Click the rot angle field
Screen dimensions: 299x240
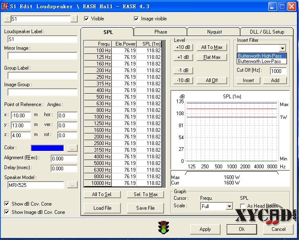pos(67,135)
